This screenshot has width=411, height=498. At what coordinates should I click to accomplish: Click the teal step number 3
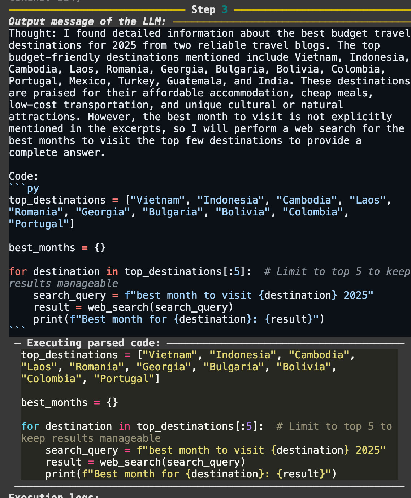[x=225, y=10]
